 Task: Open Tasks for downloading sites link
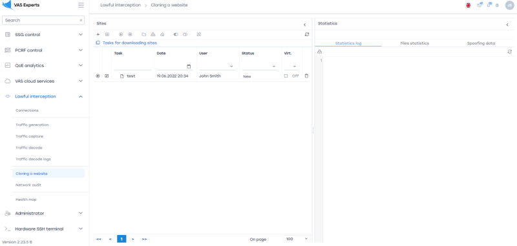[x=130, y=43]
